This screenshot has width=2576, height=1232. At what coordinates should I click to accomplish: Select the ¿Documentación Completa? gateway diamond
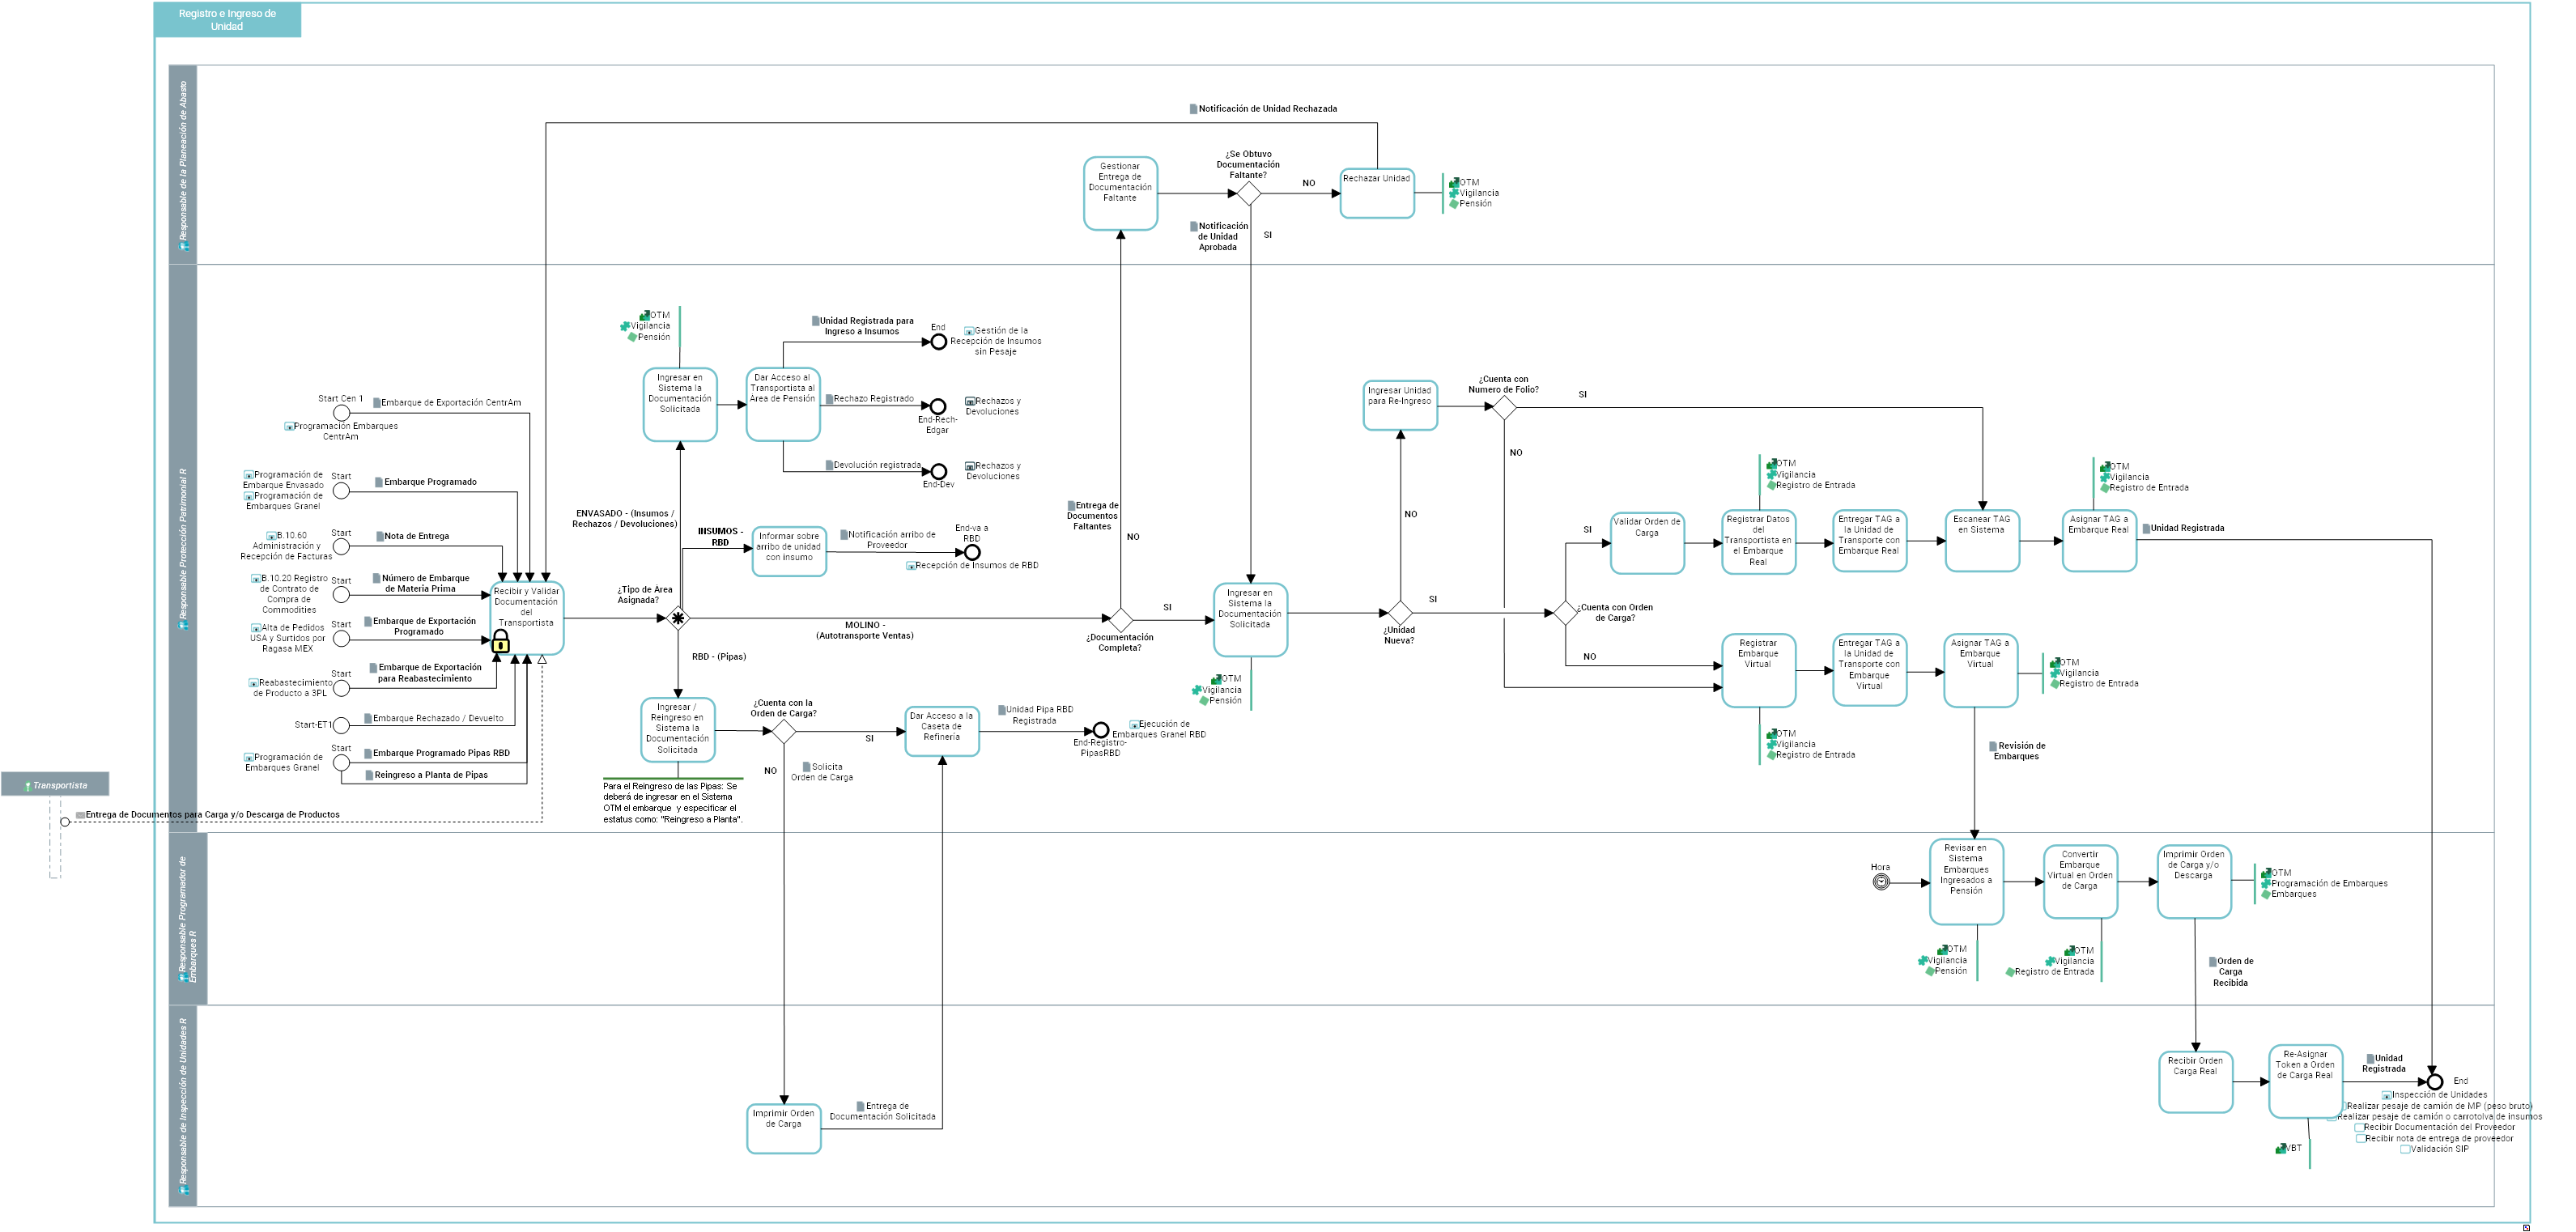(x=1121, y=620)
